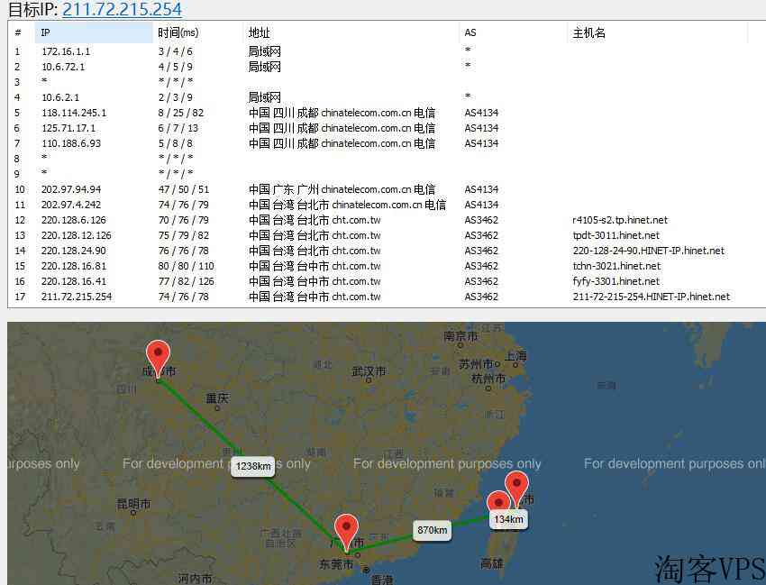This screenshot has height=585, width=766.
Task: Click the time value 47 / 50 / 51
Action: (183, 189)
